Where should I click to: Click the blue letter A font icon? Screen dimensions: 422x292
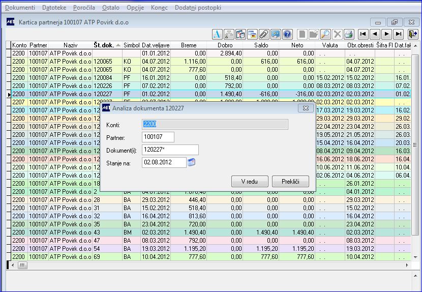(217, 34)
